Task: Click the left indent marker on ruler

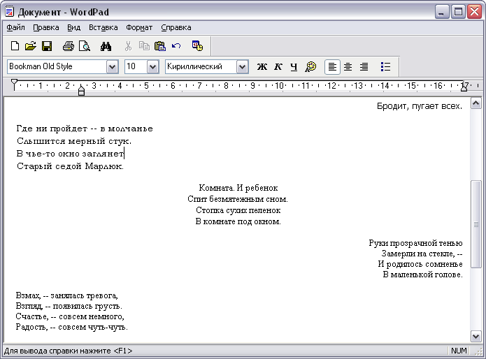Action: pos(81,91)
